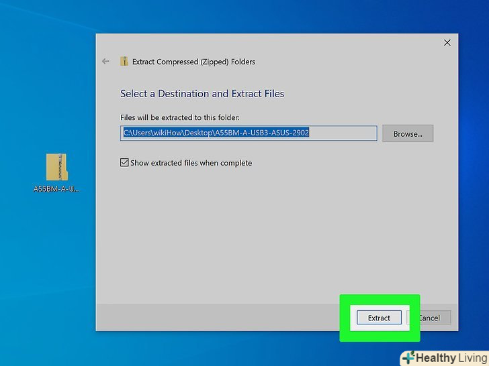This screenshot has height=366, width=489.
Task: Click the empty gray footer bar left of Extract
Action: pyautogui.click(x=215, y=317)
